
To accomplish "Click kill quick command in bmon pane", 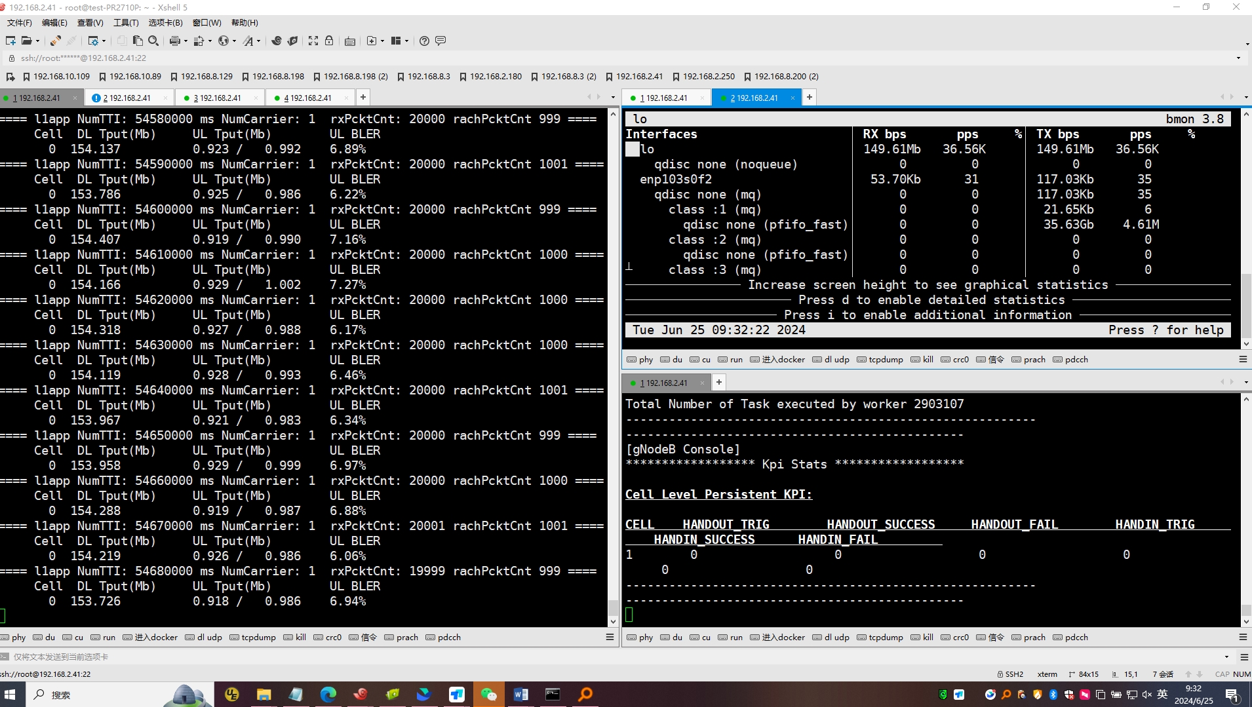I will tap(922, 359).
